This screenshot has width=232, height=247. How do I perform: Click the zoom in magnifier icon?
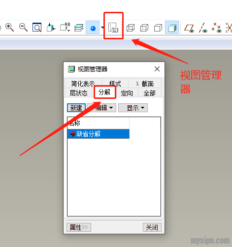[9, 27]
